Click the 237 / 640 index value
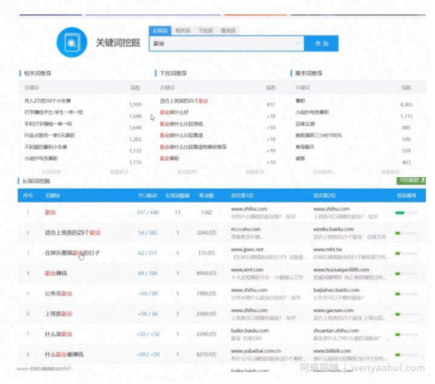 coord(148,212)
